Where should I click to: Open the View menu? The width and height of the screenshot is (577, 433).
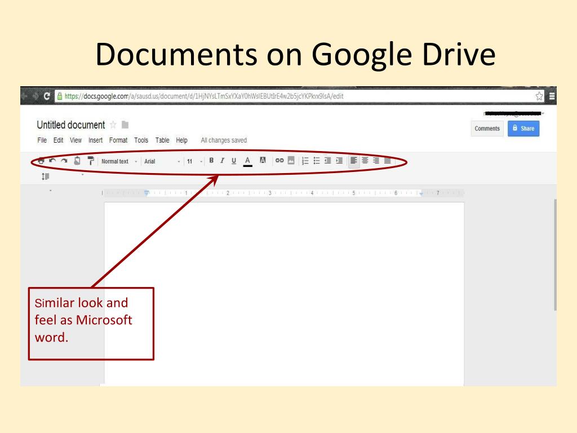tap(76, 140)
